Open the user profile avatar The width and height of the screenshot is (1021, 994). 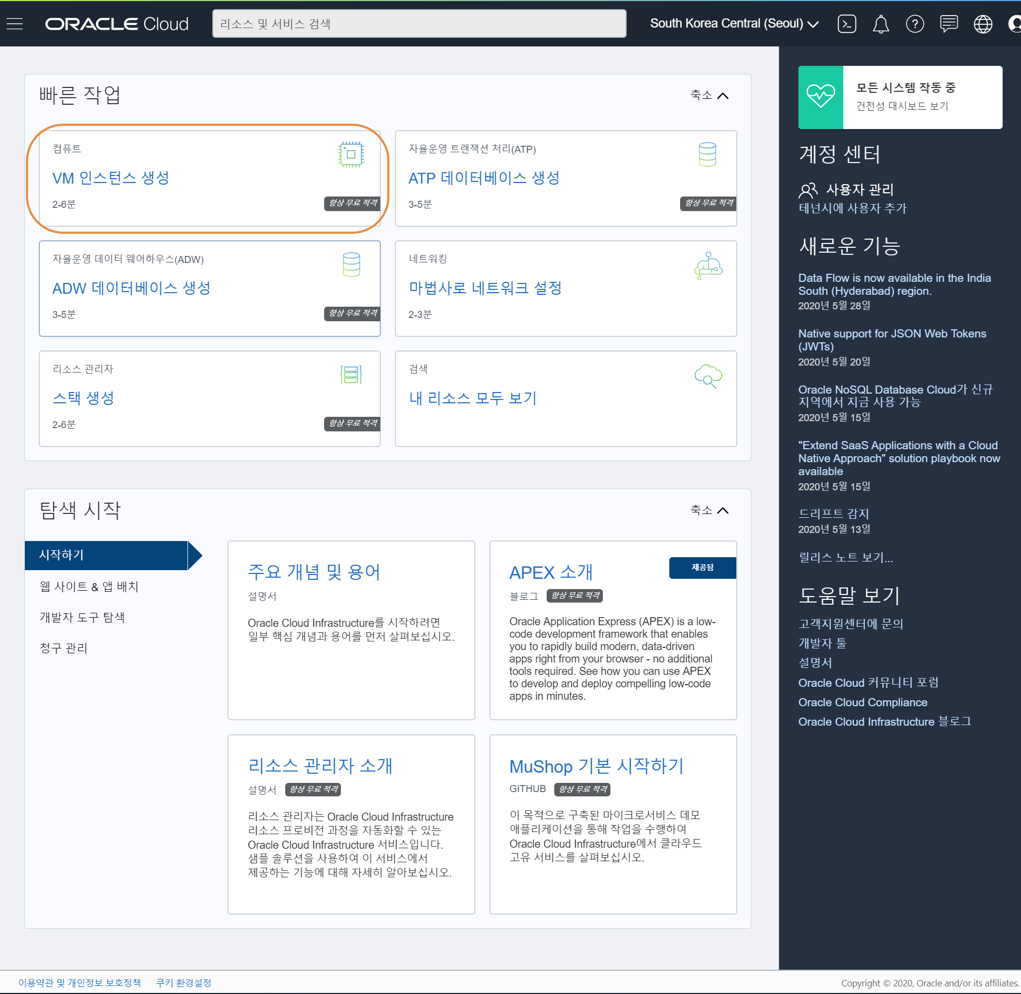(1014, 24)
